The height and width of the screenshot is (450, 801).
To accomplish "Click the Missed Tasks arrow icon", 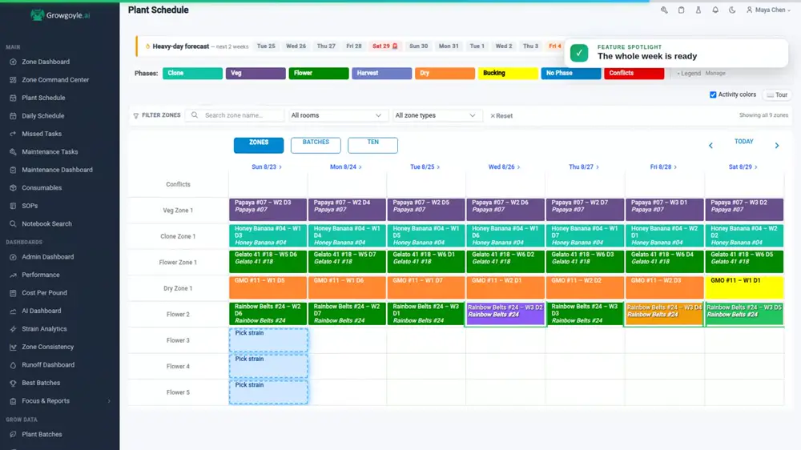I will pos(13,134).
